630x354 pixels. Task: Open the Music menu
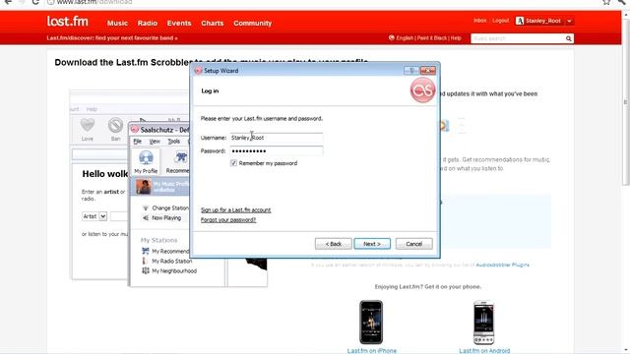point(117,24)
